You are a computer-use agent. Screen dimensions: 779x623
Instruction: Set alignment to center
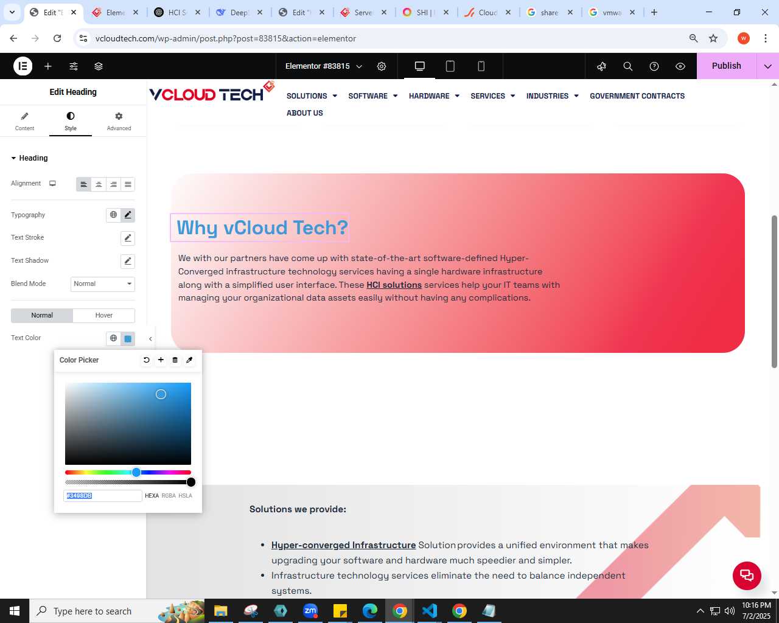coord(99,184)
